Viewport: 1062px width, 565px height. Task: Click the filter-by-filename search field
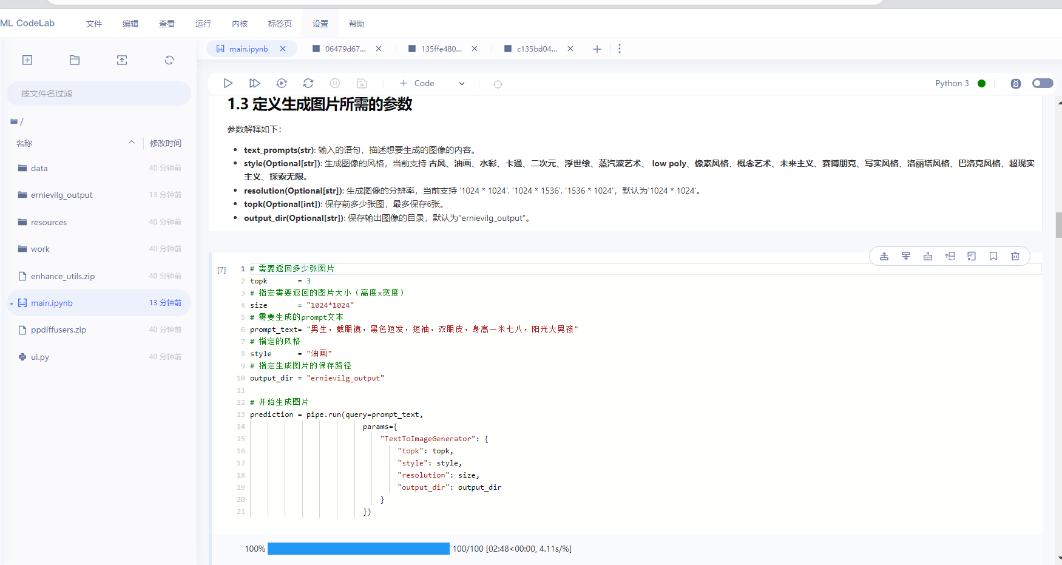tap(99, 93)
